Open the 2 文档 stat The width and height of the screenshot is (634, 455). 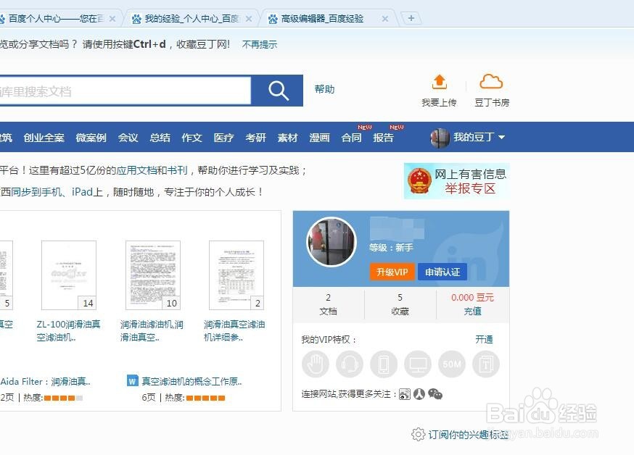[329, 304]
